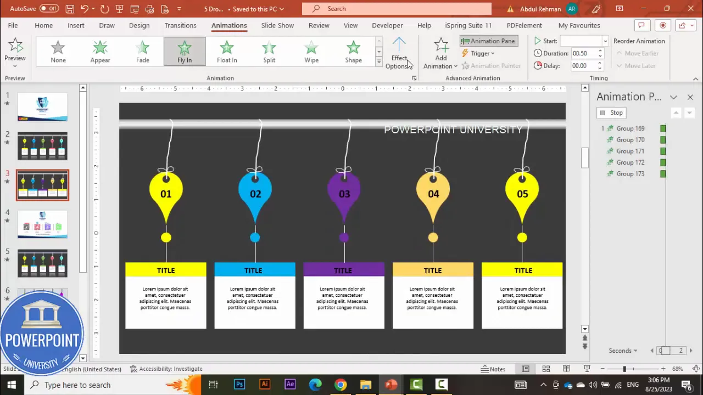This screenshot has height=395, width=703.
Task: Select the Appear animation effect
Action: coord(100,52)
